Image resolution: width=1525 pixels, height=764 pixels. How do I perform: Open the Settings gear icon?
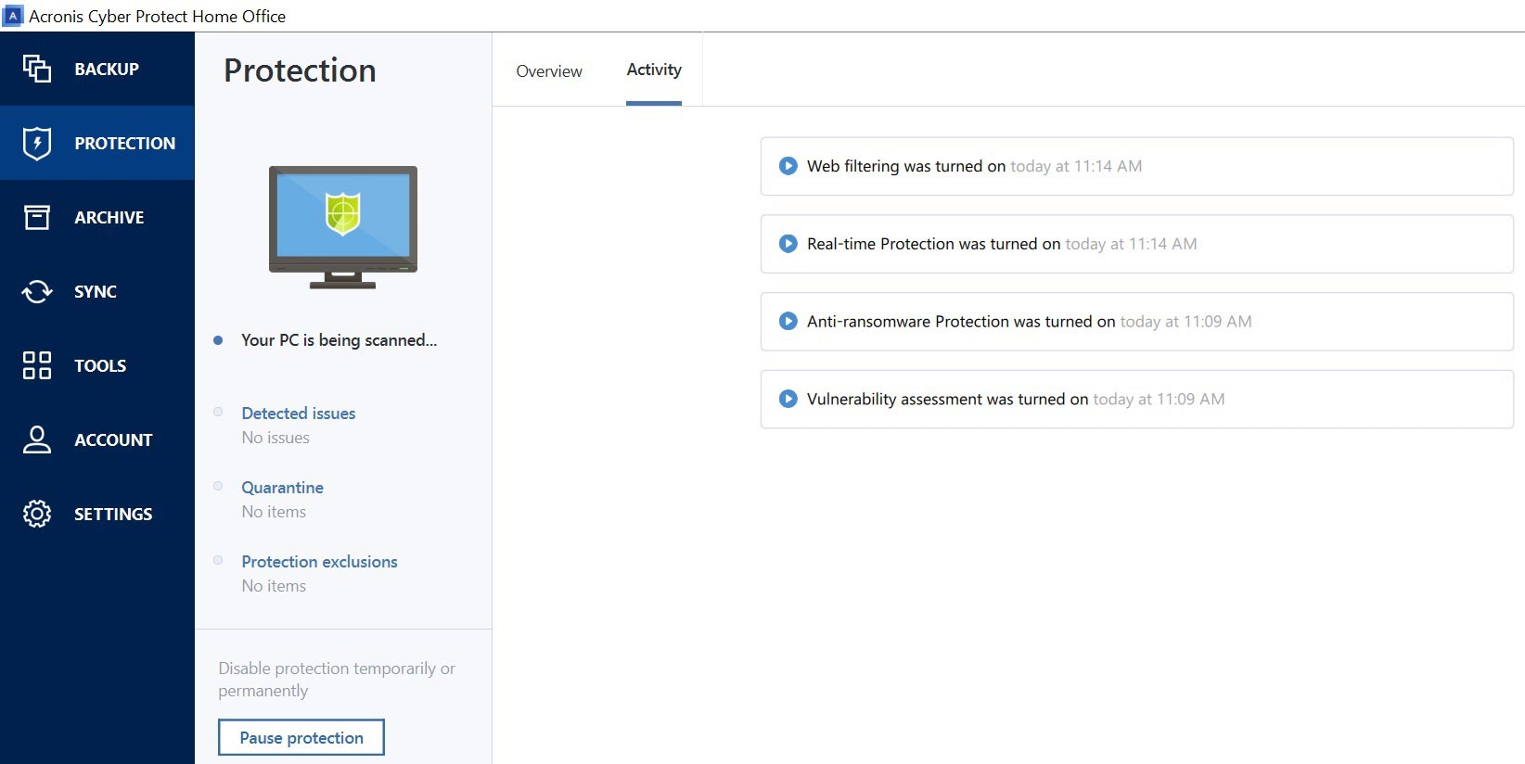coord(37,514)
